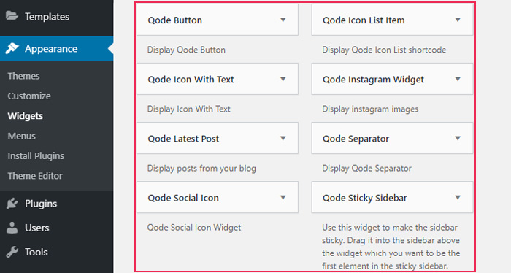Open the Themes submenu item
The height and width of the screenshot is (273, 511).
point(23,76)
